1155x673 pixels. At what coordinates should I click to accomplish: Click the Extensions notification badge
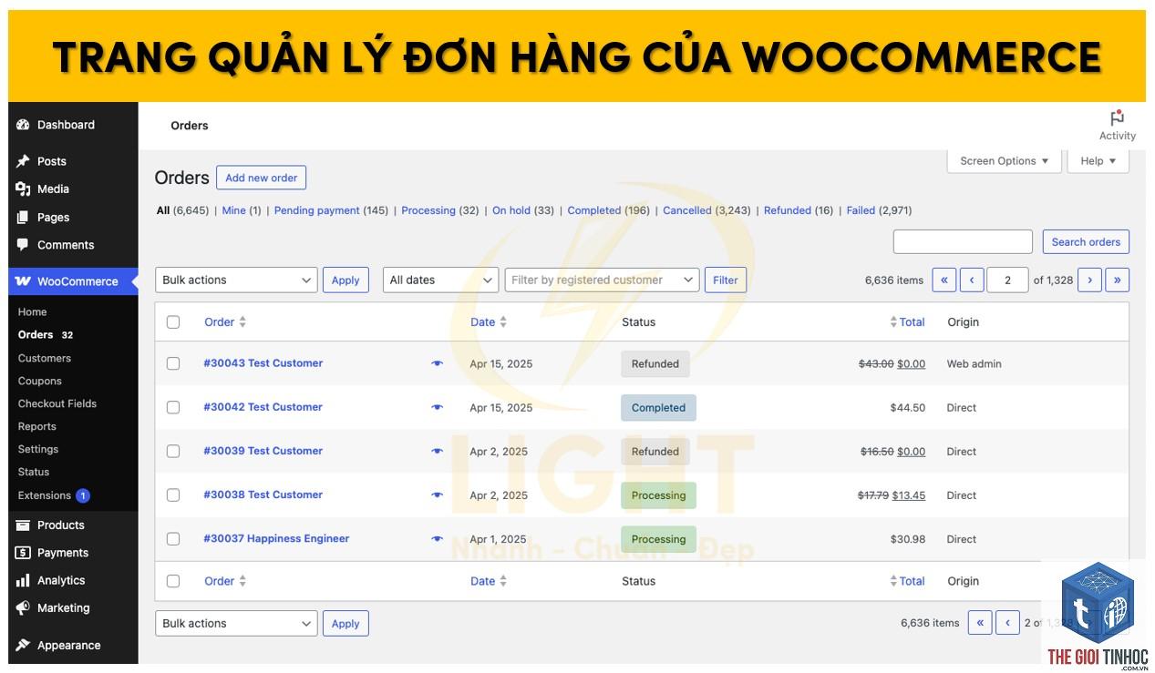point(83,495)
